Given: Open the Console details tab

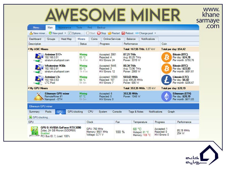Looking at the screenshot, I should click(117, 112).
